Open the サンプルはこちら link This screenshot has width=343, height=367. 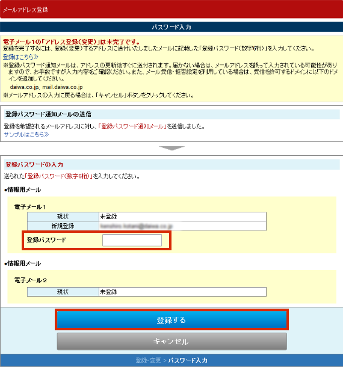(26, 135)
